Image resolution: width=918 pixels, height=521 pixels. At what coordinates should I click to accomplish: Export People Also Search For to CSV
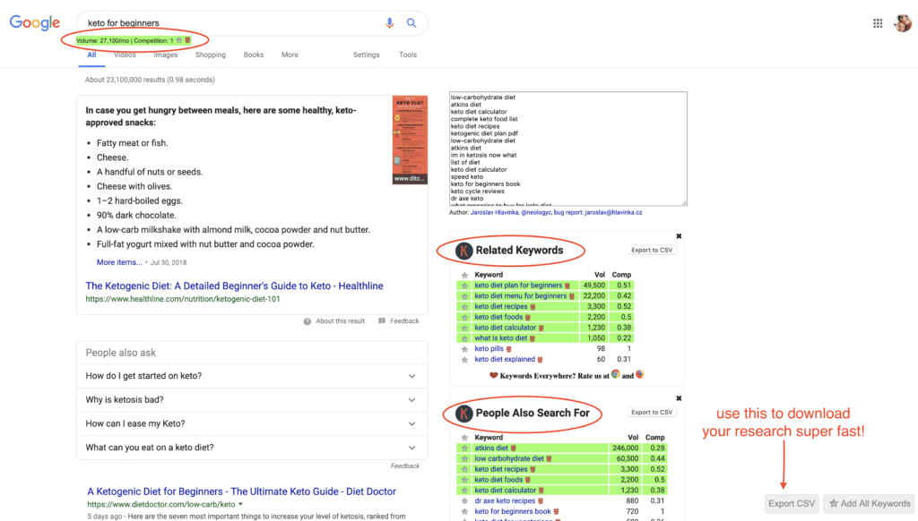tap(652, 413)
